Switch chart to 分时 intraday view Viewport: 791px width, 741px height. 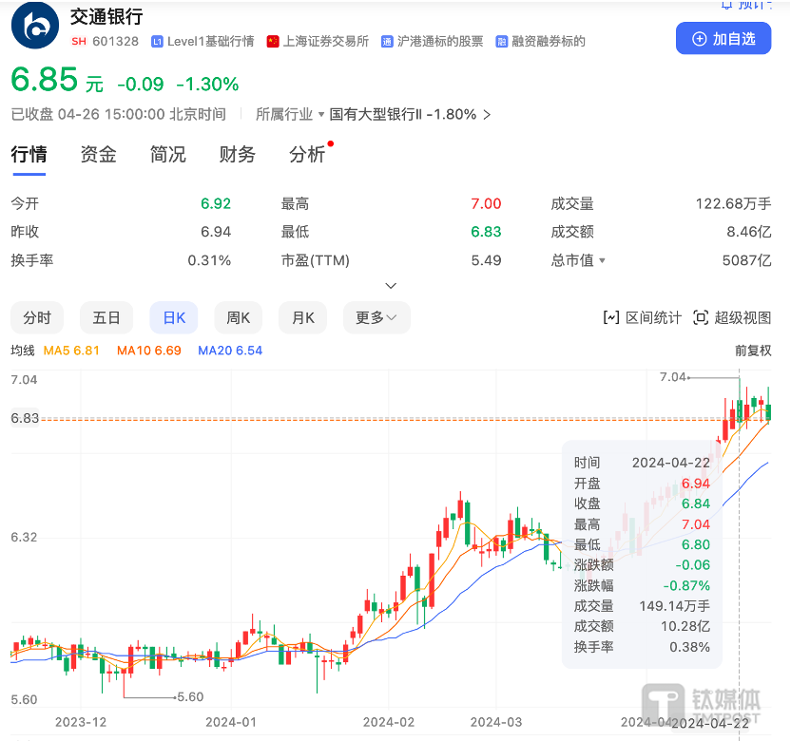(x=37, y=317)
